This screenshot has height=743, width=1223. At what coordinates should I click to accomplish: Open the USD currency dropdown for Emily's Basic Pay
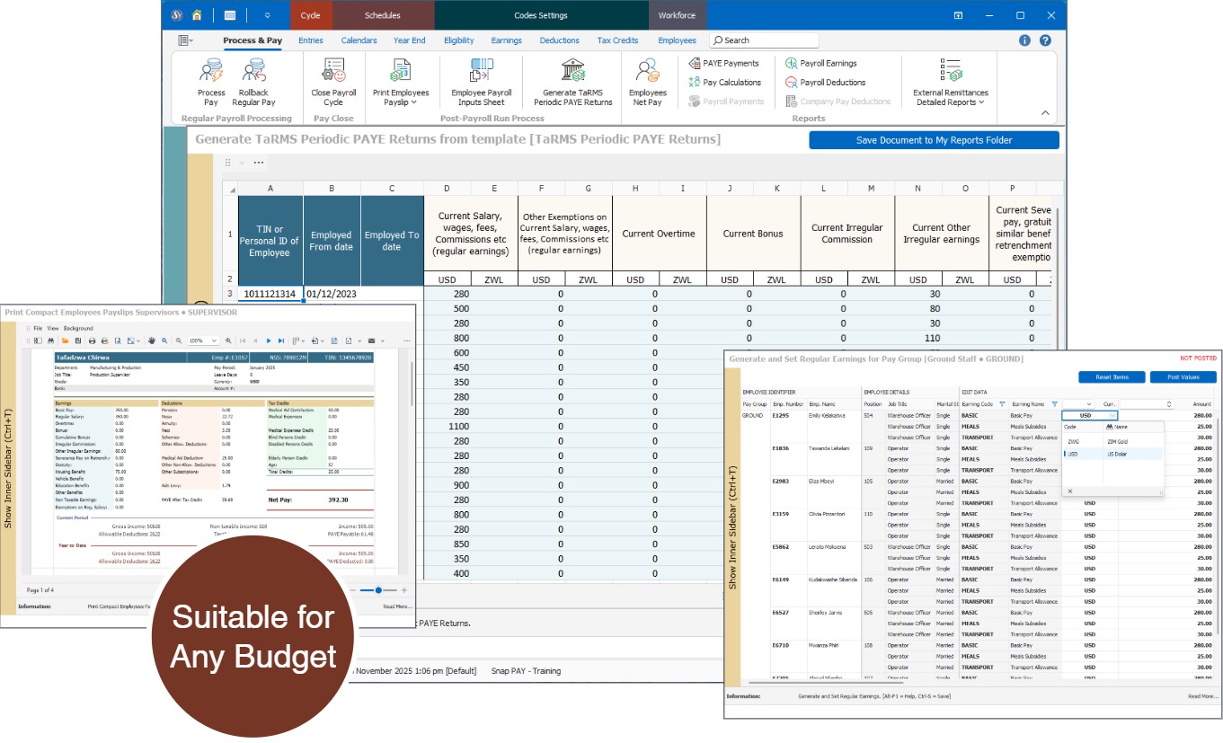point(1112,416)
